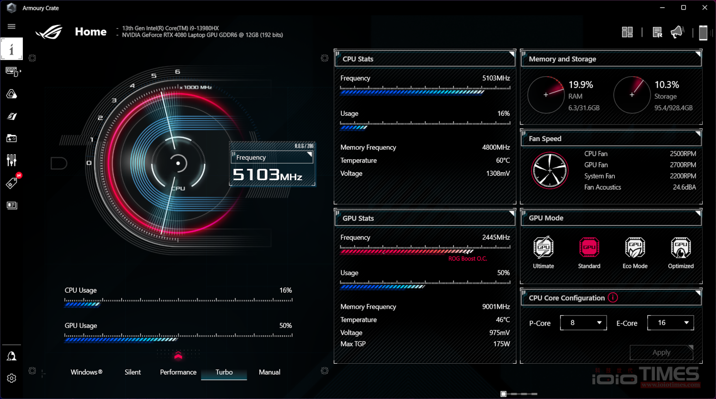
Task: Click the CPU Stats Frequency bar
Action: click(x=425, y=90)
